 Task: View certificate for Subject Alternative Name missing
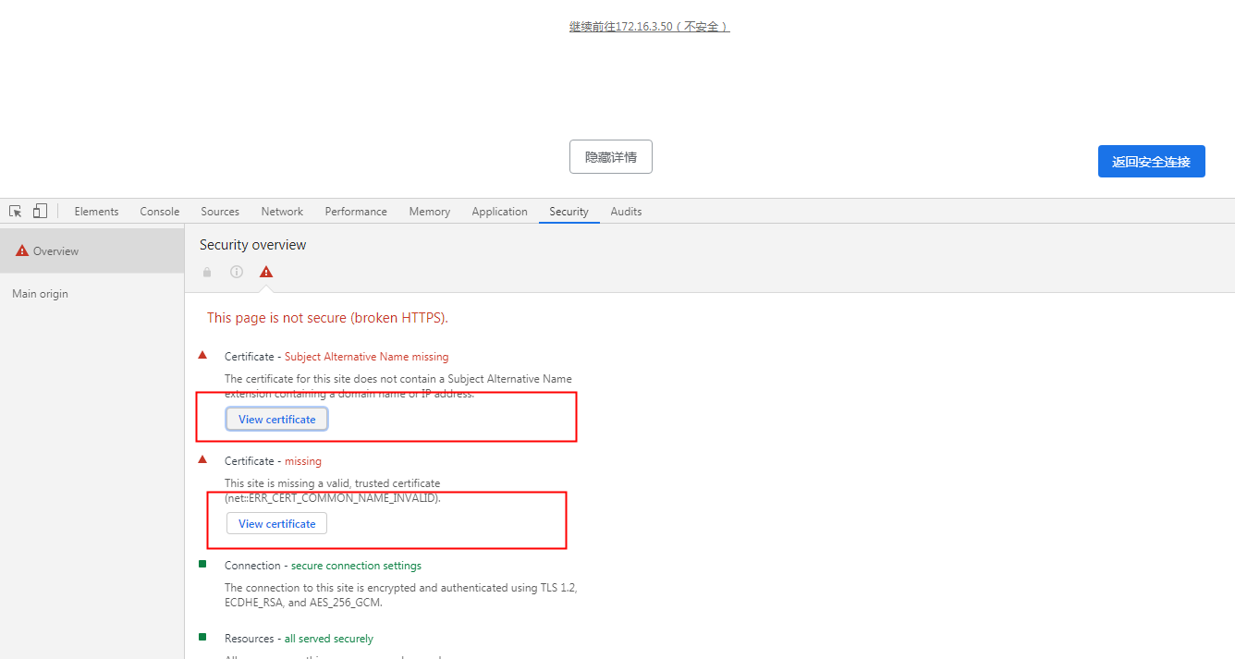click(276, 420)
